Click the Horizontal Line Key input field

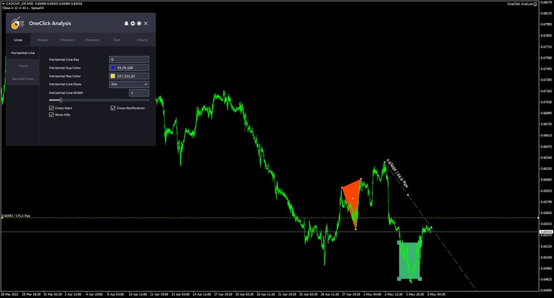(129, 59)
